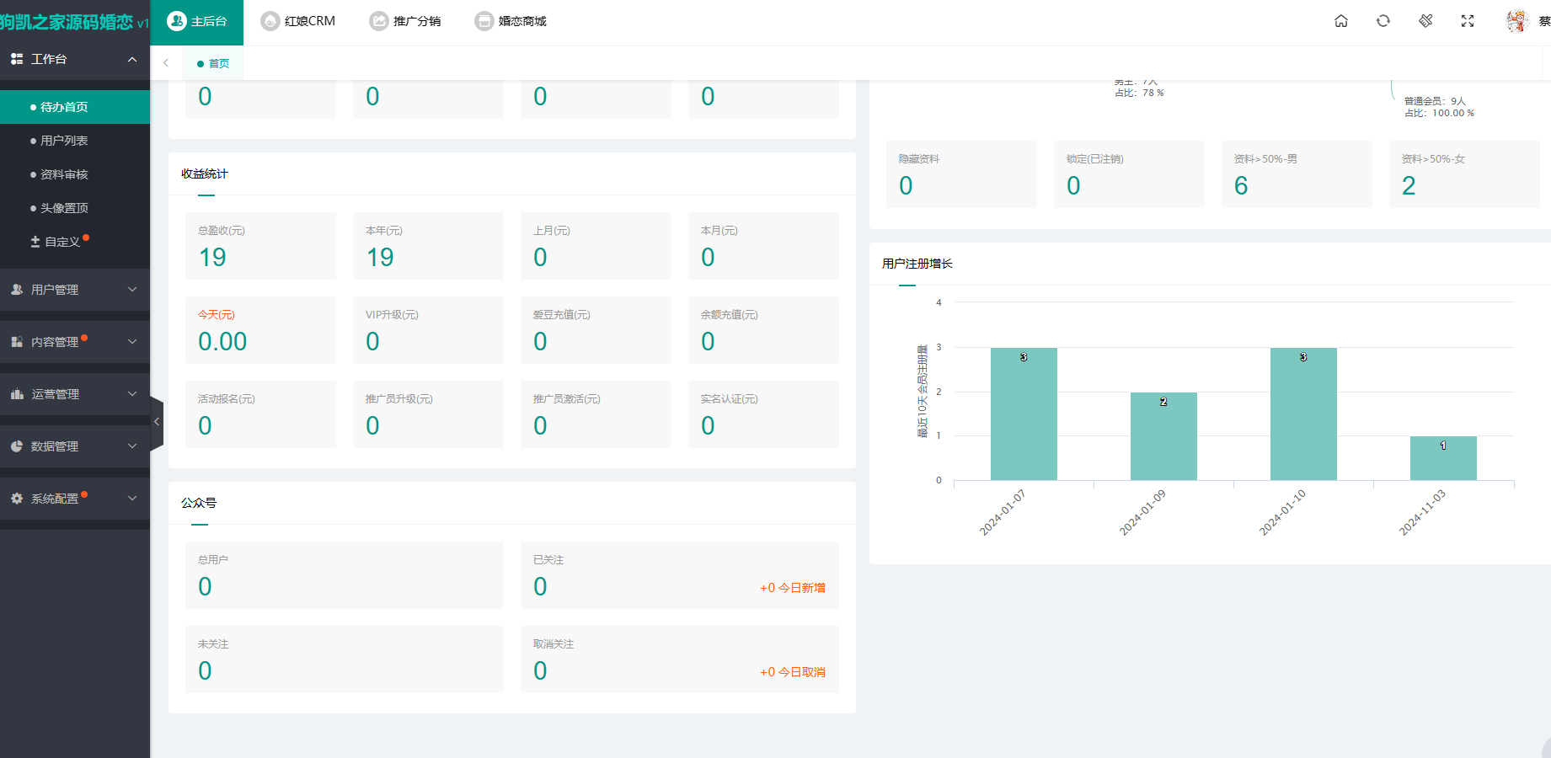This screenshot has width=1551, height=758.
Task: Click the 2024-01-09 bar in registration chart
Action: (x=1163, y=436)
